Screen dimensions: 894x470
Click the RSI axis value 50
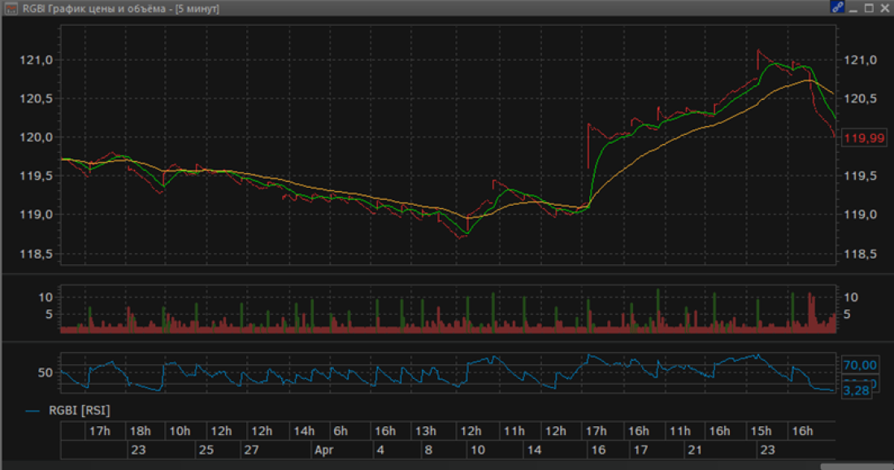coord(45,372)
